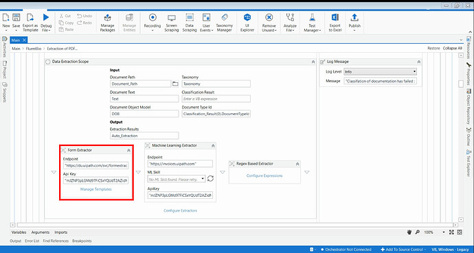The image size is (474, 253).
Task: Create a new file with New
Action: pyautogui.click(x=6, y=22)
